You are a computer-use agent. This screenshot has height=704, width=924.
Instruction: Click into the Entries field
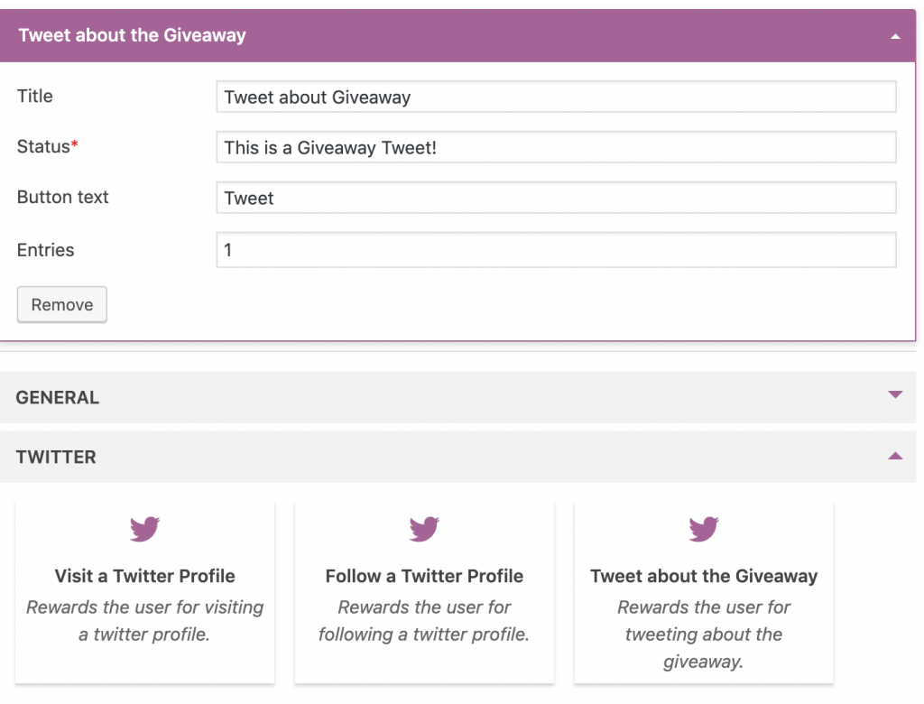tap(556, 250)
